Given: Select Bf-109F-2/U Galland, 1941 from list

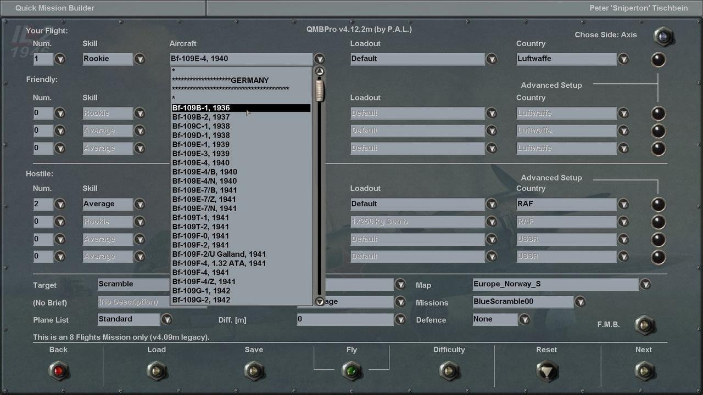Looking at the screenshot, I should click(219, 254).
